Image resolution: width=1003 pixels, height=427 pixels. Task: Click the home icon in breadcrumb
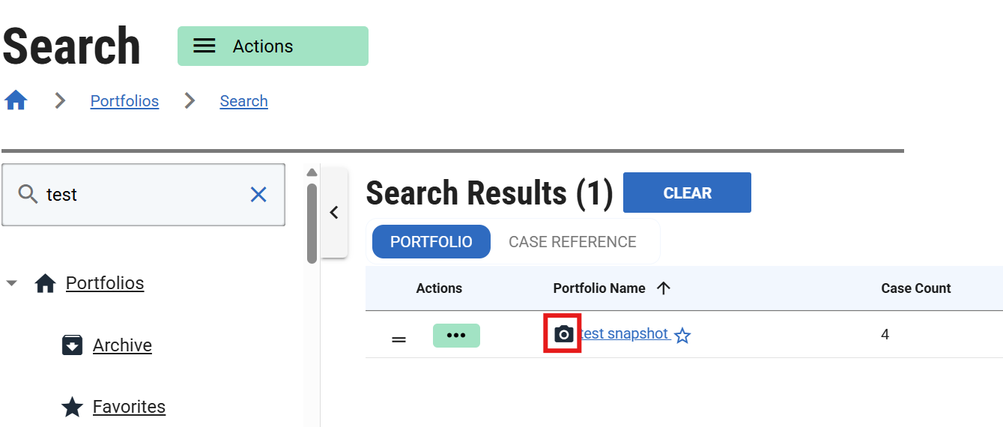(x=16, y=100)
